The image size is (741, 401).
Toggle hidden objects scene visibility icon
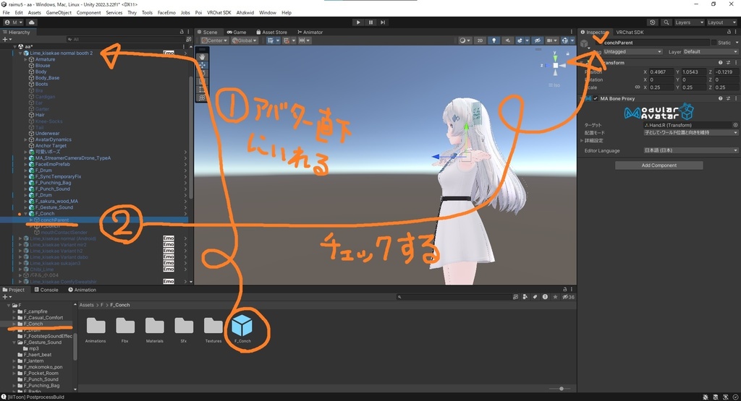537,40
